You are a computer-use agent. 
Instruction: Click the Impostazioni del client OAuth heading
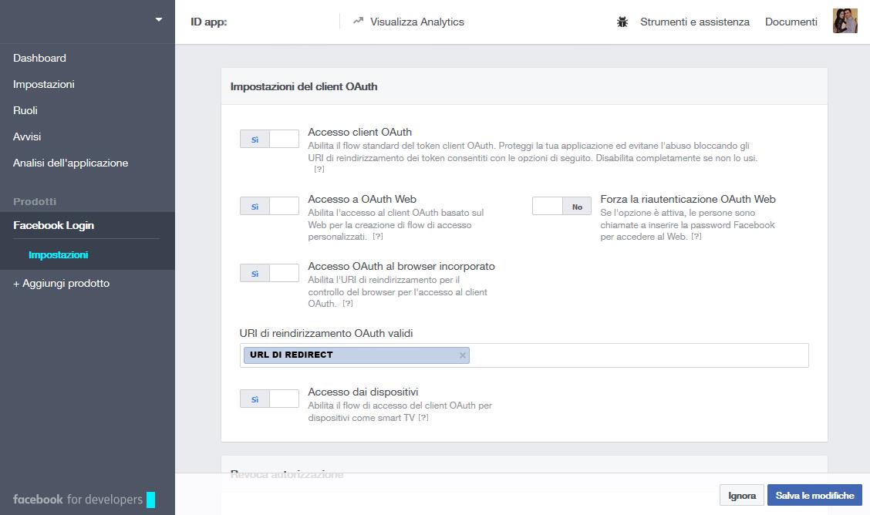[x=304, y=86]
